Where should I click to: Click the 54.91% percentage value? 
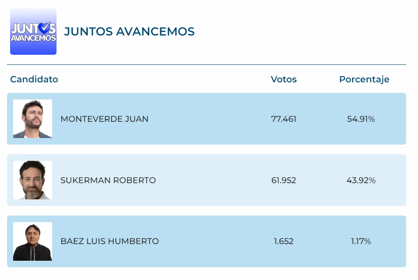tap(361, 119)
